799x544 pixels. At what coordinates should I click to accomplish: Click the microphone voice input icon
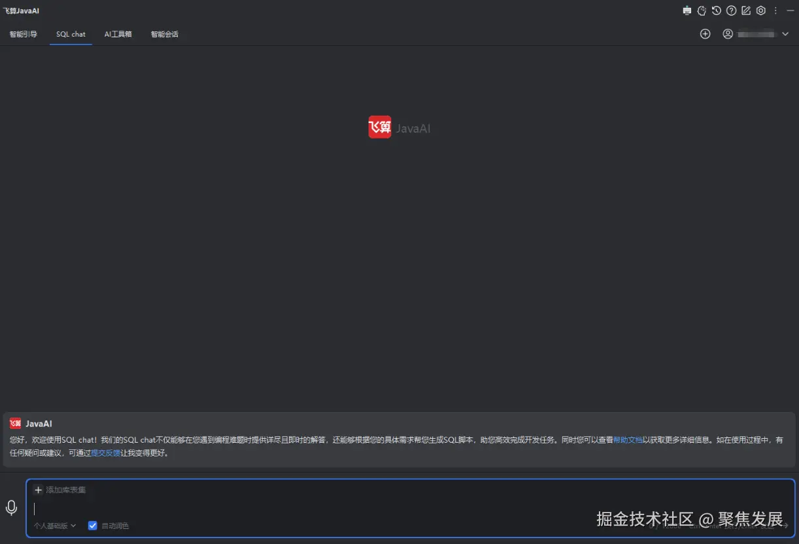11,508
